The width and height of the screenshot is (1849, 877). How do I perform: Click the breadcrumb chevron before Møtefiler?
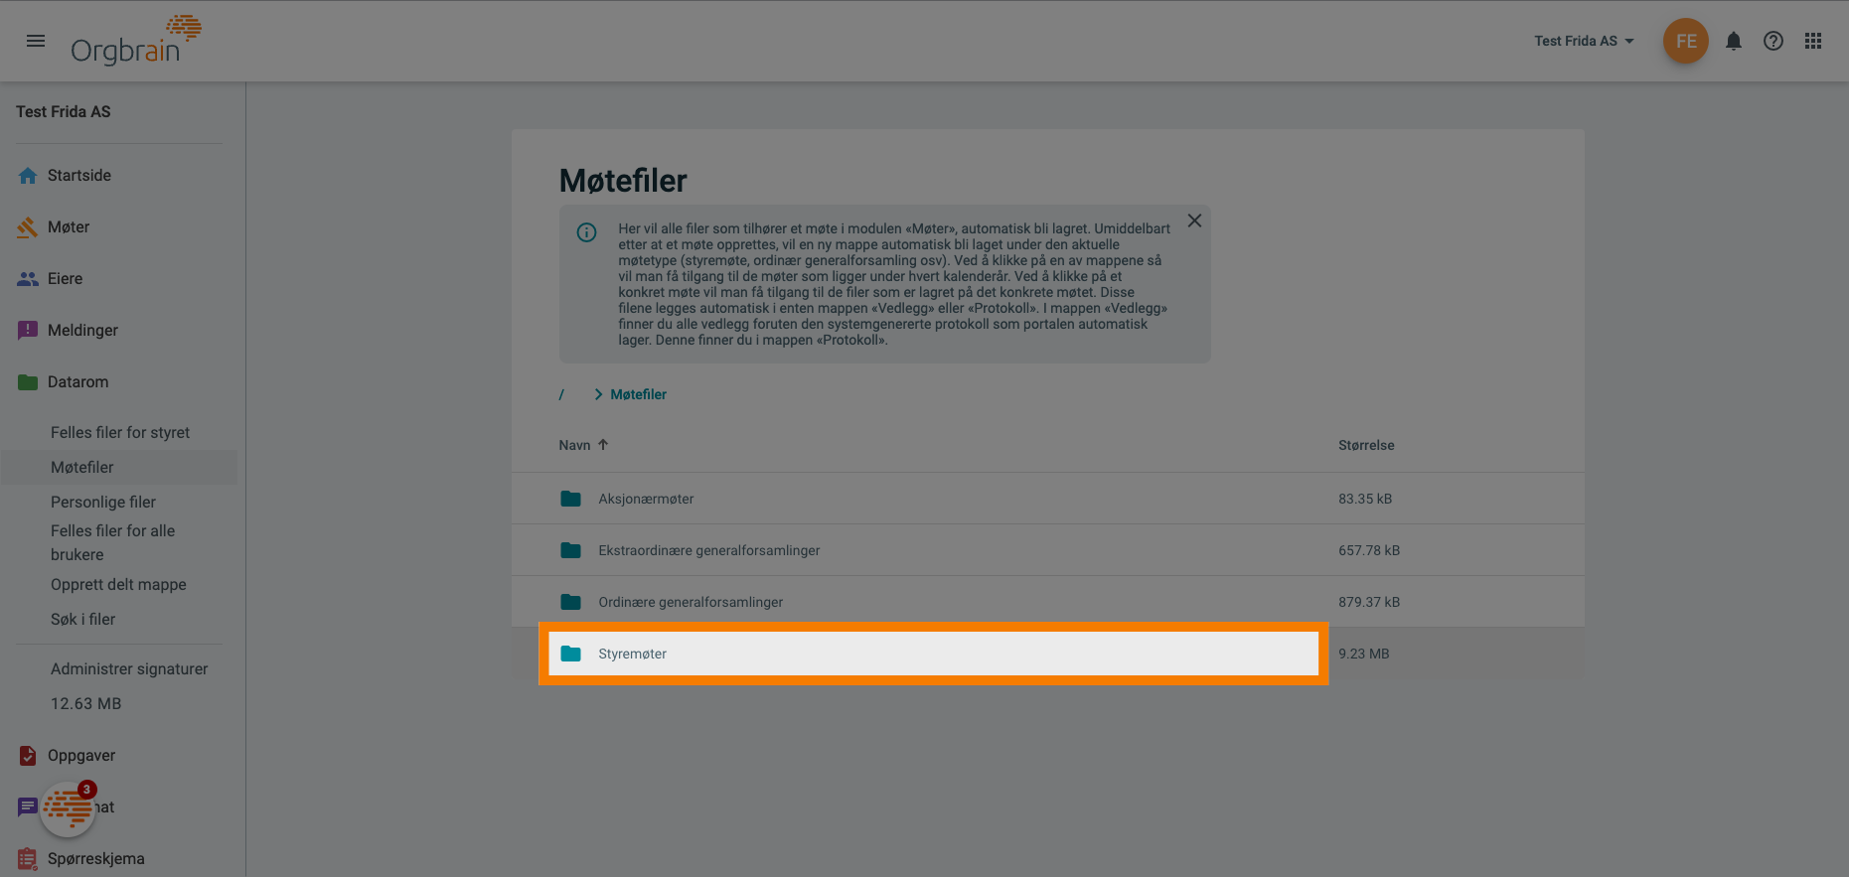(x=598, y=394)
